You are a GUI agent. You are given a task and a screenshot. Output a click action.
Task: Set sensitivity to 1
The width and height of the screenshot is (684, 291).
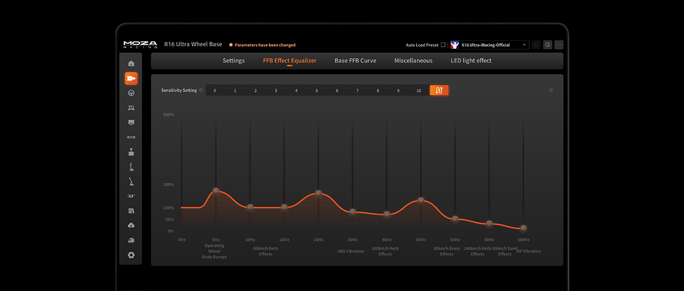tap(235, 90)
